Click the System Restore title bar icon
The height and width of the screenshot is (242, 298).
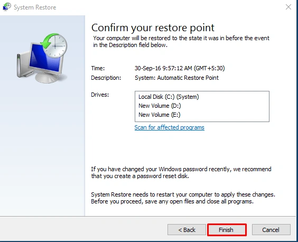click(x=7, y=7)
